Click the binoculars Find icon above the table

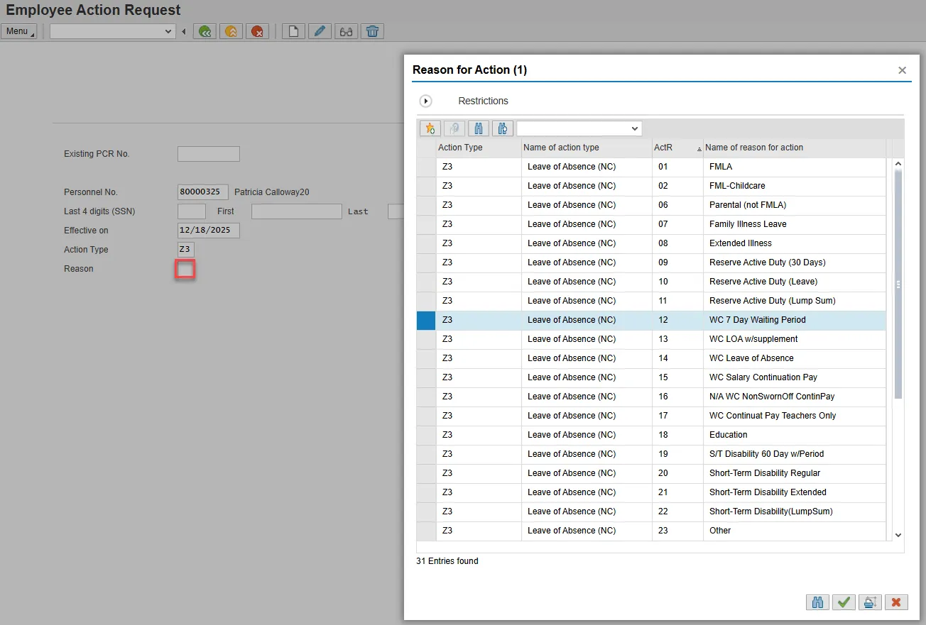(478, 128)
